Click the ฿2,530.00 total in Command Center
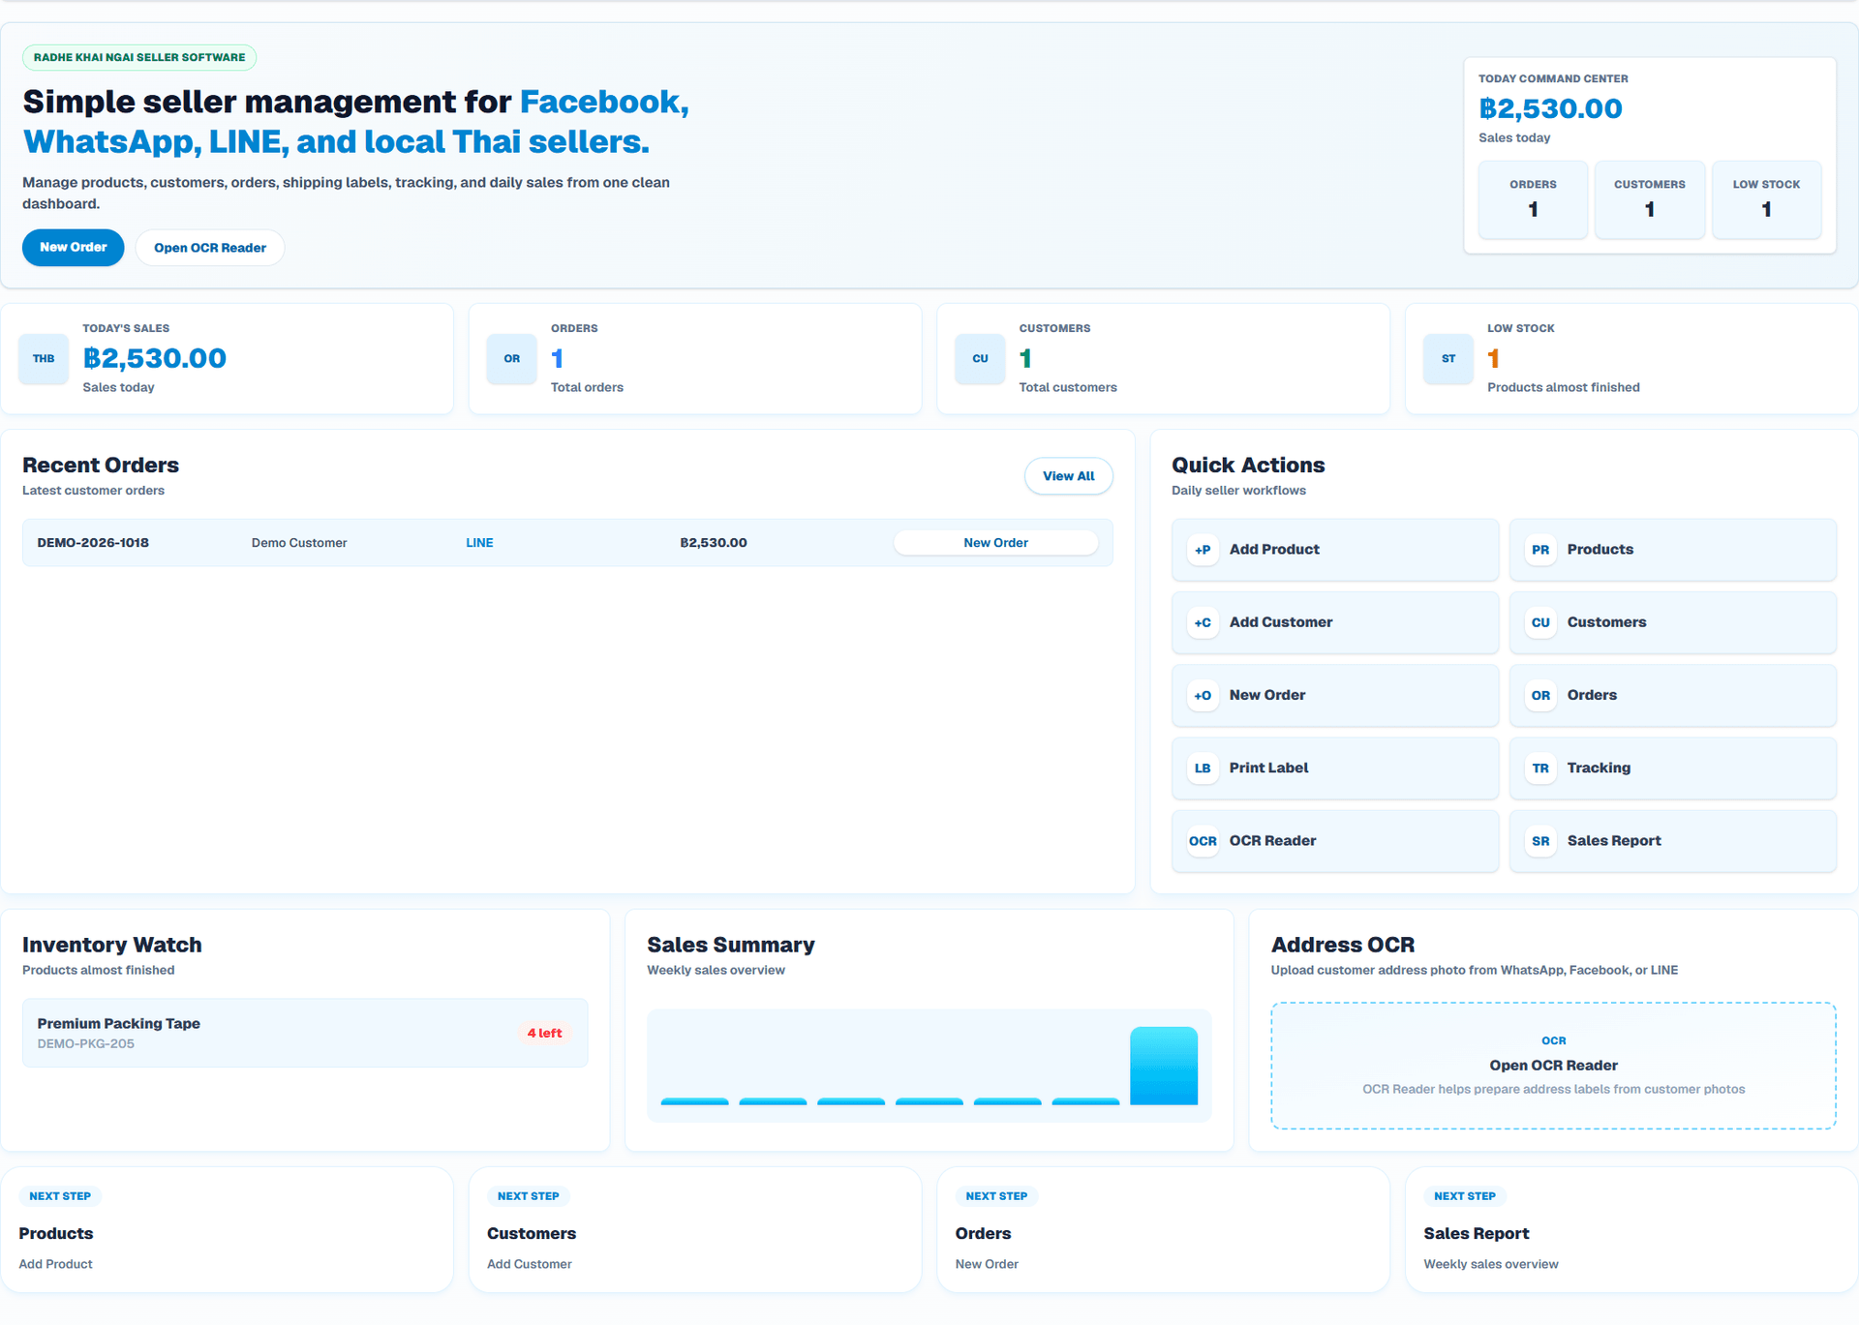This screenshot has height=1325, width=1859. coord(1550,108)
